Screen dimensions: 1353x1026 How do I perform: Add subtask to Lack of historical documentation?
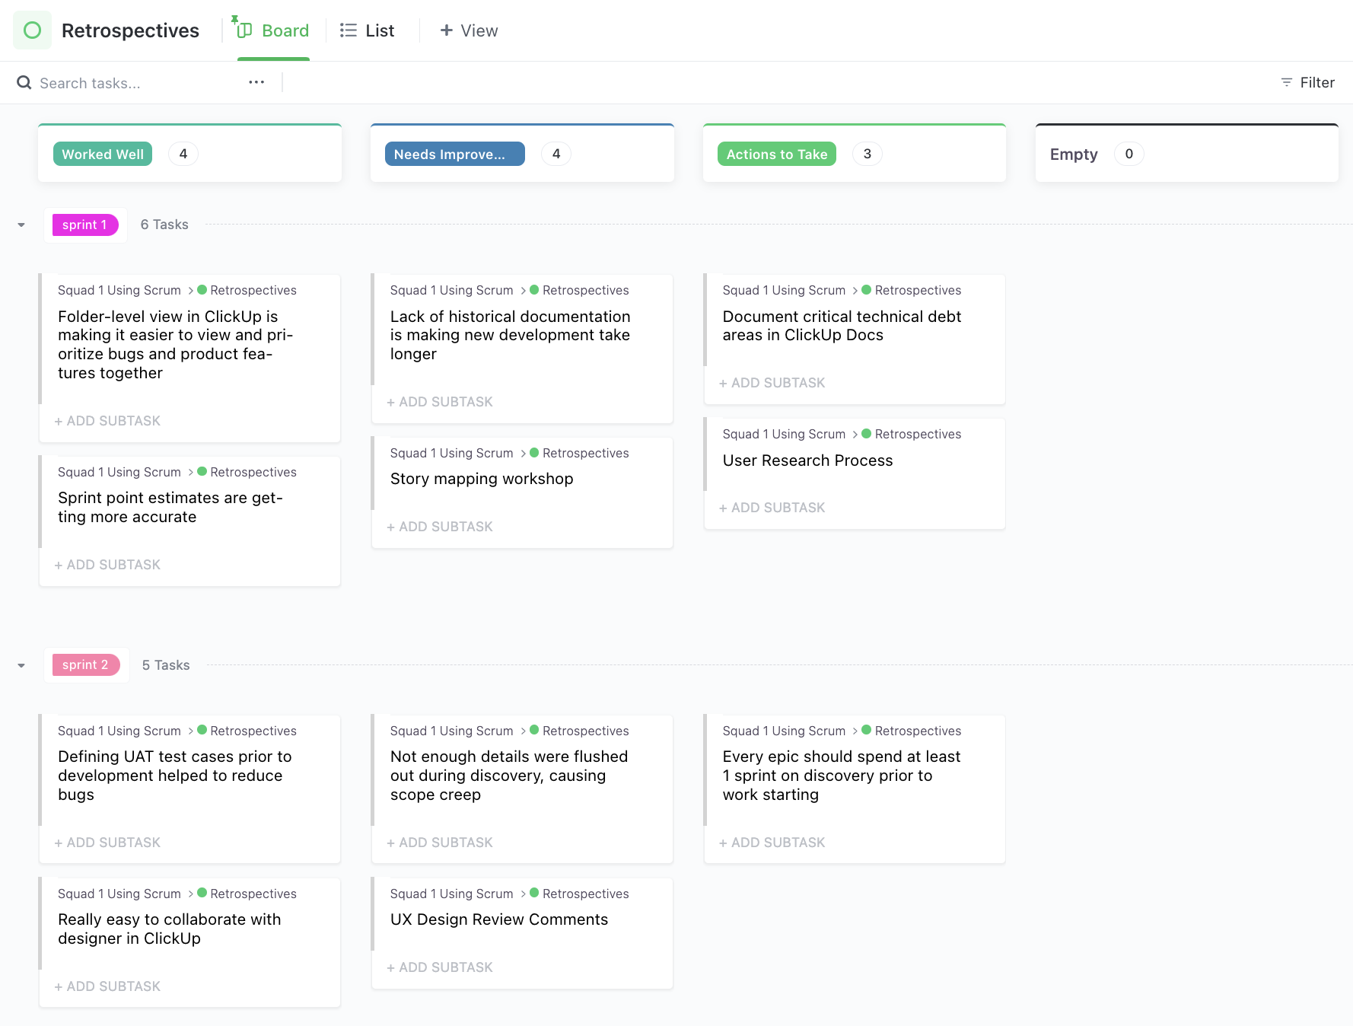click(x=440, y=402)
